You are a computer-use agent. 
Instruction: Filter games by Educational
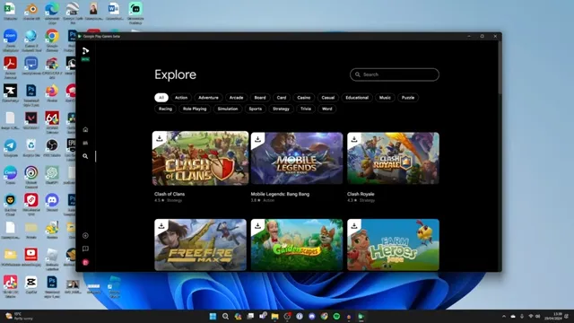[357, 98]
